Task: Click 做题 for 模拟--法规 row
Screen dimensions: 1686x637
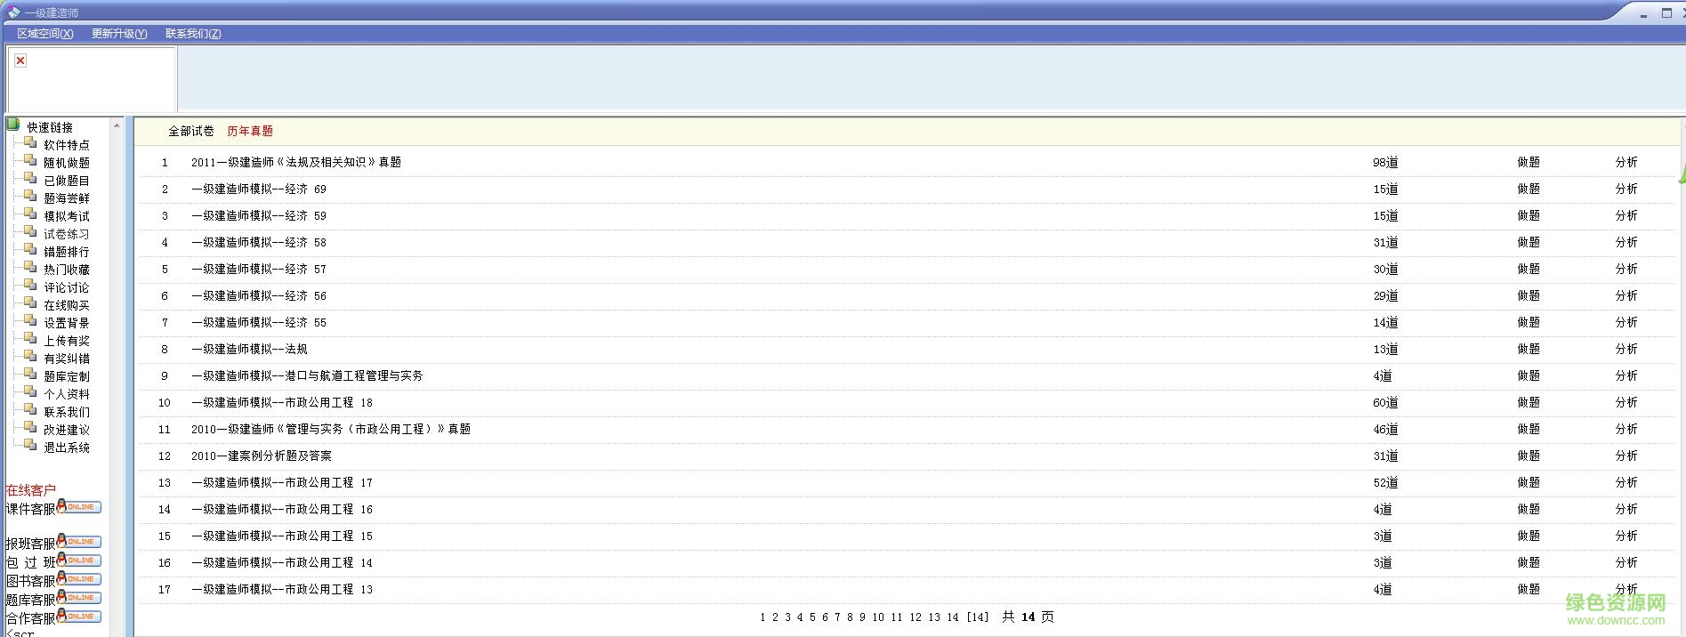Action: (x=1529, y=349)
